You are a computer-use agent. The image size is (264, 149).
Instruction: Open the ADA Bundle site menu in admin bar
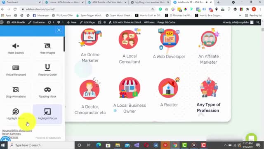pyautogui.click(x=16, y=22)
